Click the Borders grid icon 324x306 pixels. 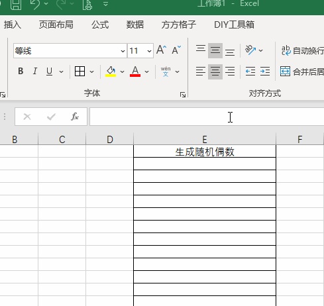click(80, 72)
